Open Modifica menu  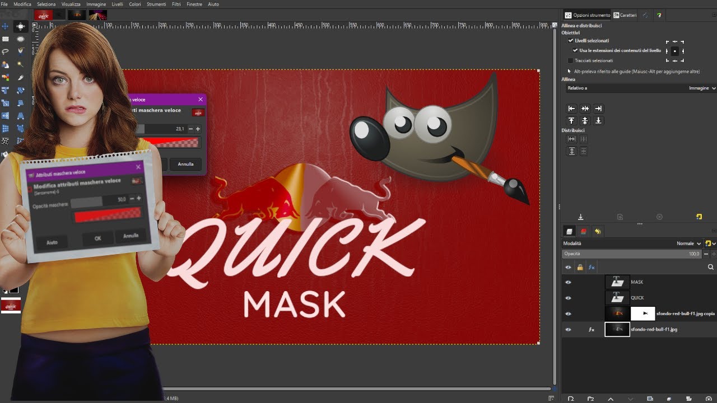(22, 4)
